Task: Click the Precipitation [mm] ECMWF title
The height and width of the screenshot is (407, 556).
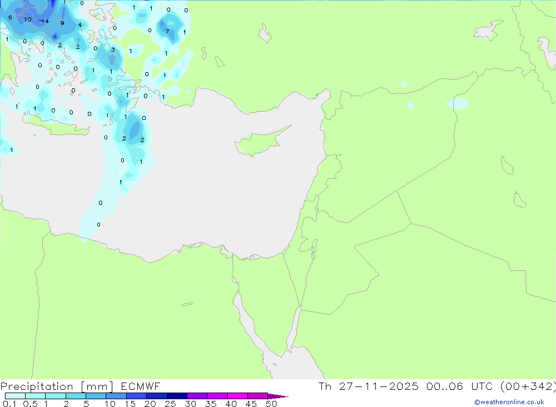Action: point(81,386)
